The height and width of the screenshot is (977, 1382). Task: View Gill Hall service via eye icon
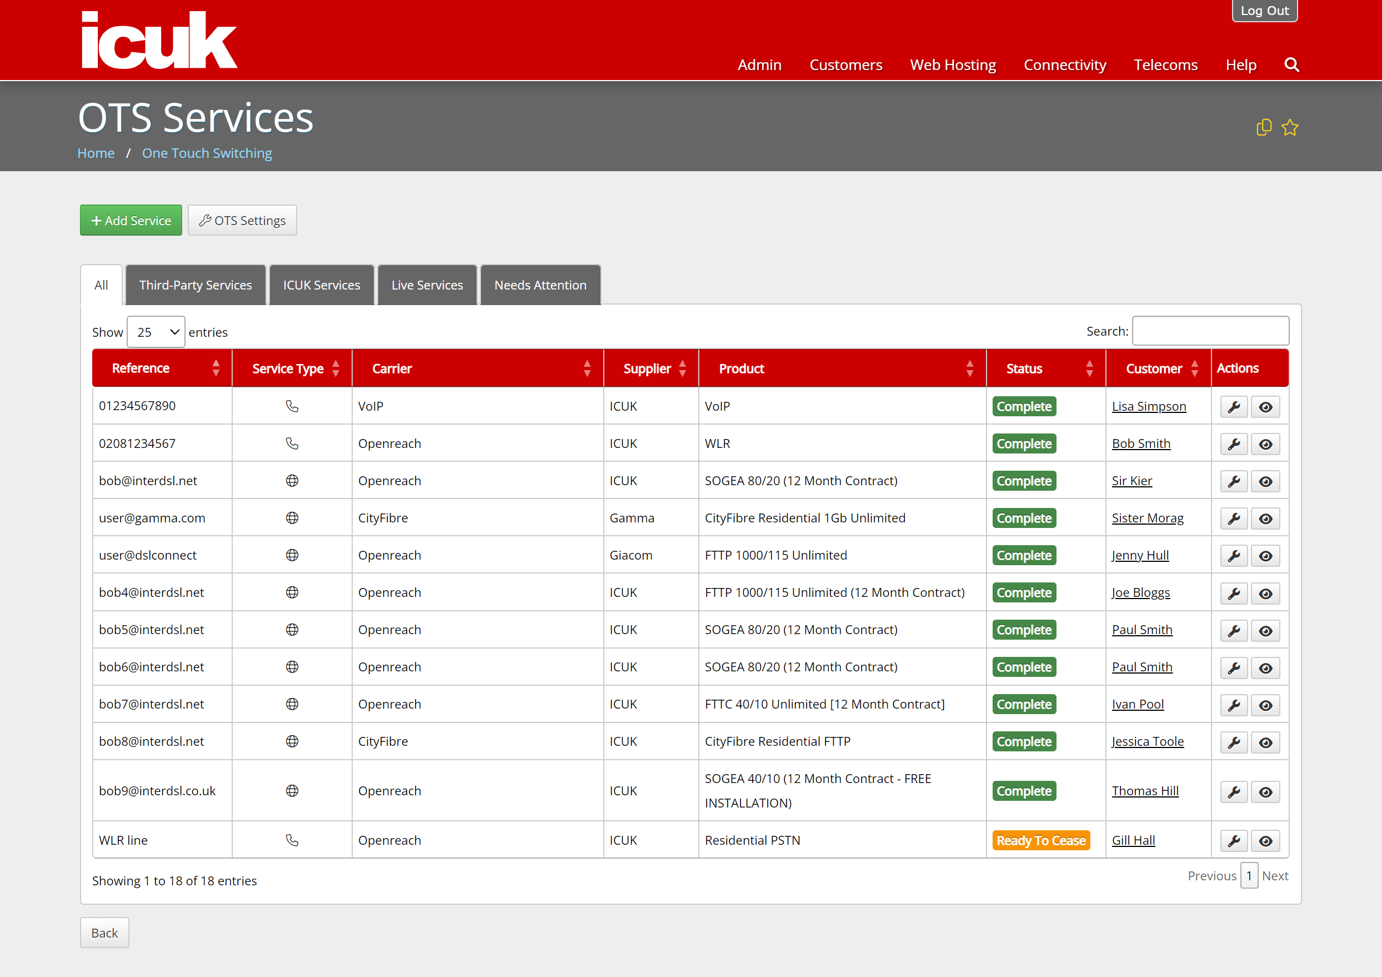click(1265, 841)
